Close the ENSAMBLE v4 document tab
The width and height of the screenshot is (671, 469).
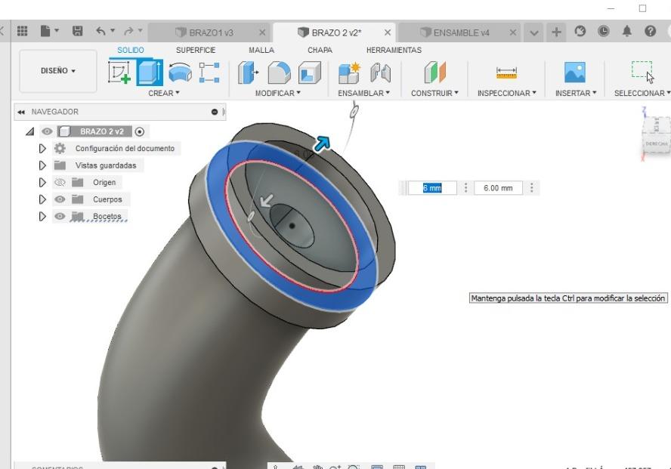(x=513, y=32)
